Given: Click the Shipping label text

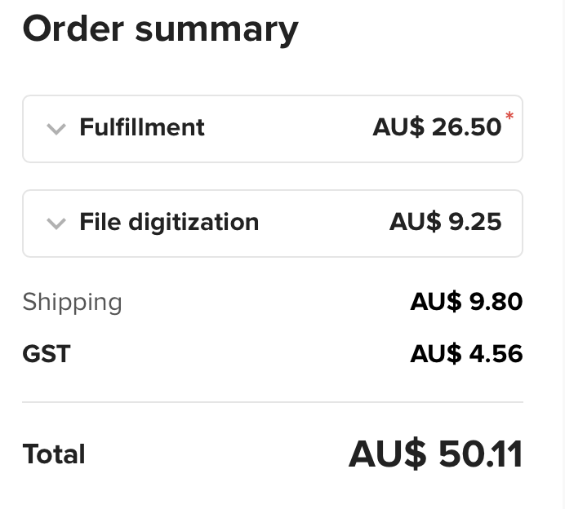Looking at the screenshot, I should 72,302.
